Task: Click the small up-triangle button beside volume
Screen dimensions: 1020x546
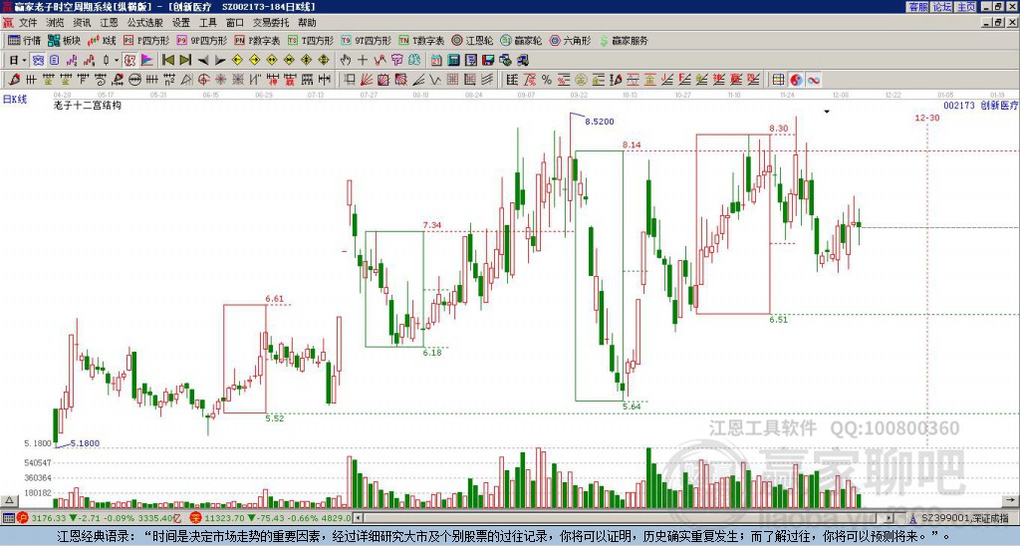Action: pyautogui.click(x=9, y=500)
